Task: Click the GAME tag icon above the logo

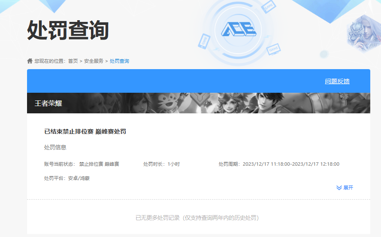Action: pos(269,7)
